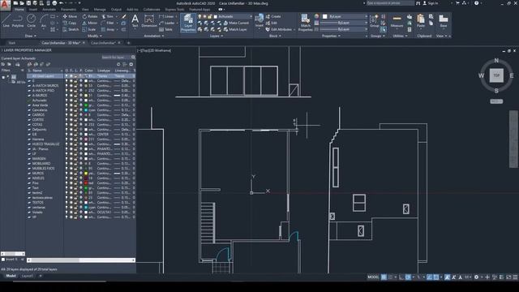The image size is (519, 292).
Task: Click the Create block tool
Action: coord(273,16)
